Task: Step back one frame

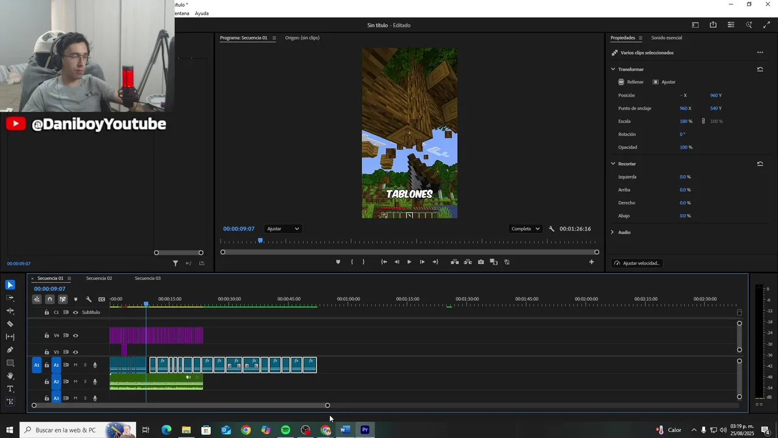Action: 397,262
